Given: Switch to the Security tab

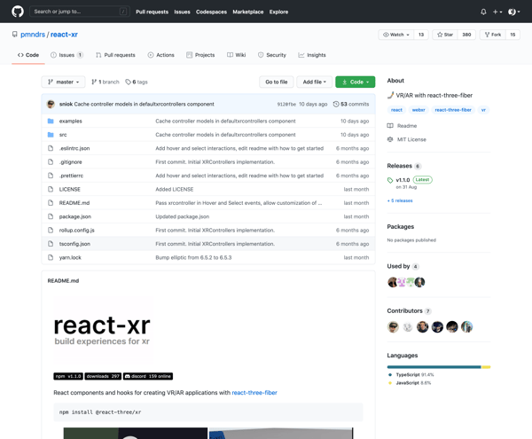Looking at the screenshot, I should click(272, 55).
